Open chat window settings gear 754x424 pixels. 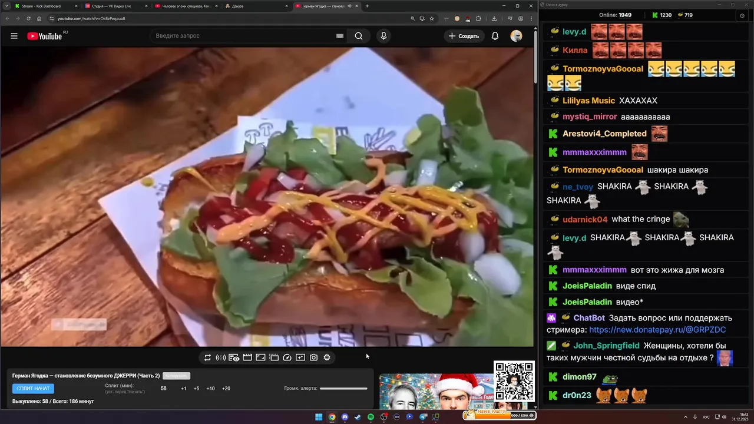(x=742, y=15)
